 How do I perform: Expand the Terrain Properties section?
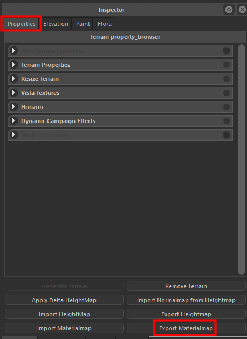click(13, 65)
